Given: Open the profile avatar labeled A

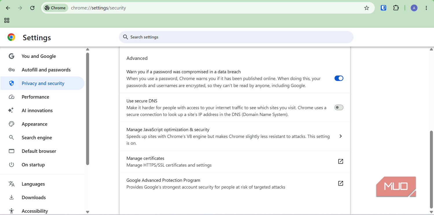Looking at the screenshot, I should tap(414, 8).
